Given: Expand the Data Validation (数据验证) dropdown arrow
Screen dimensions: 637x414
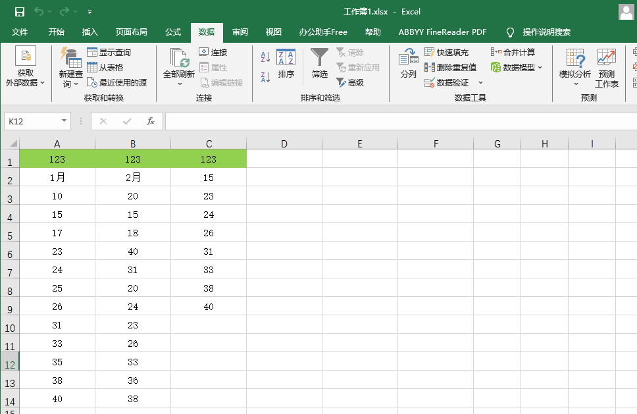Looking at the screenshot, I should 480,83.
